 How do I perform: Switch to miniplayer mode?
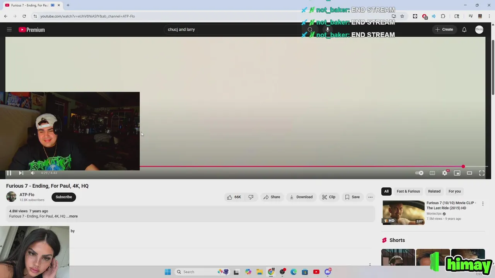tap(457, 173)
